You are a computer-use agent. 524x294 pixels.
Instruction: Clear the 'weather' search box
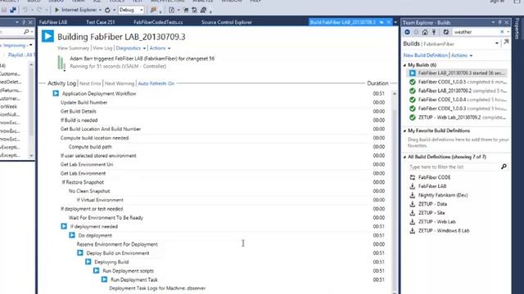502,32
